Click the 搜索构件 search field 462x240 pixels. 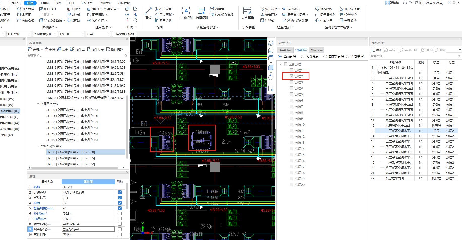point(78,55)
